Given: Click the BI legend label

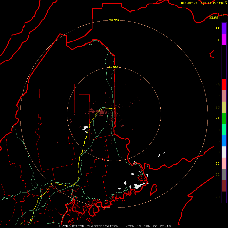Looking at the screenshot, I should pos(217,186).
